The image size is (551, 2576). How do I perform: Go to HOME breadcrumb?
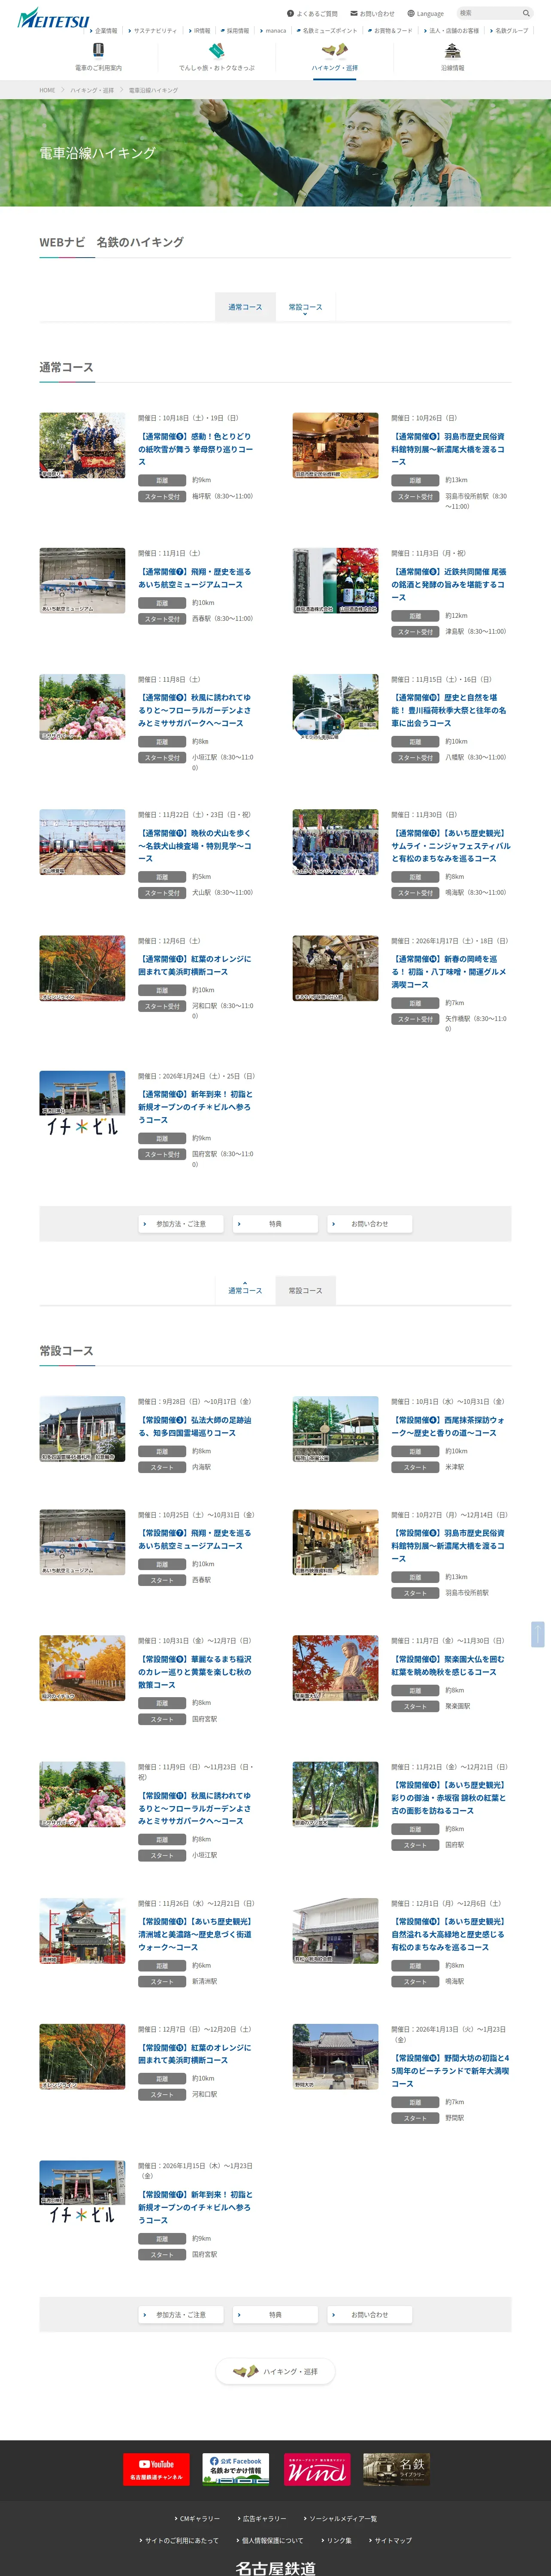(x=47, y=90)
